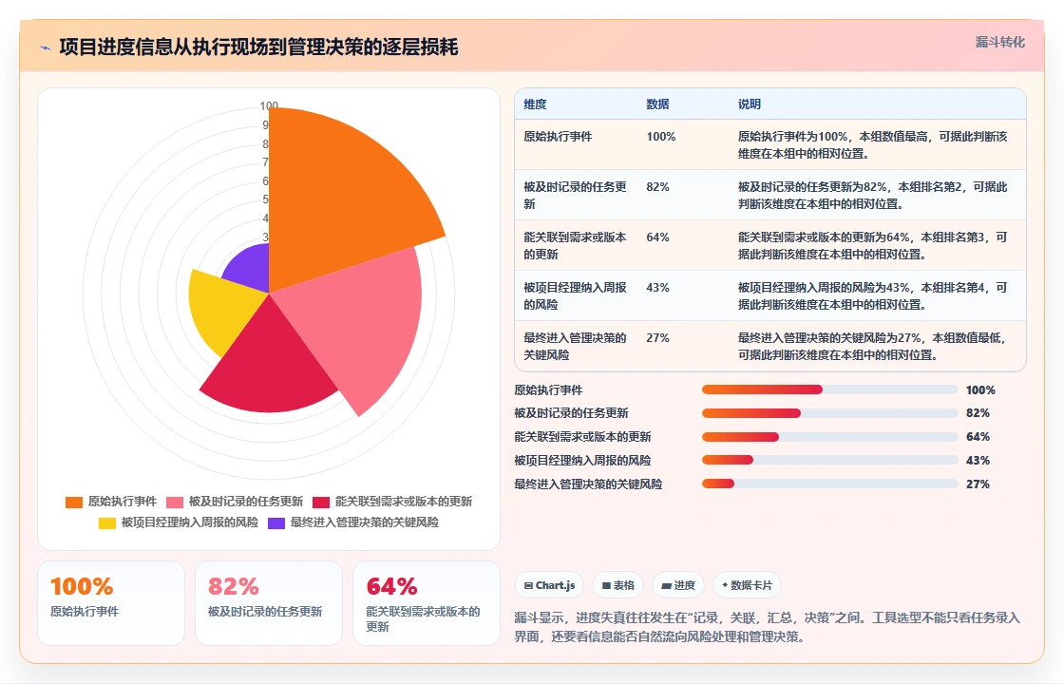Viewport: 1064px width, 684px height.
Task: Toggle the crimson 能关联到需求或版本的更新 legend swatch
Action: click(x=321, y=503)
